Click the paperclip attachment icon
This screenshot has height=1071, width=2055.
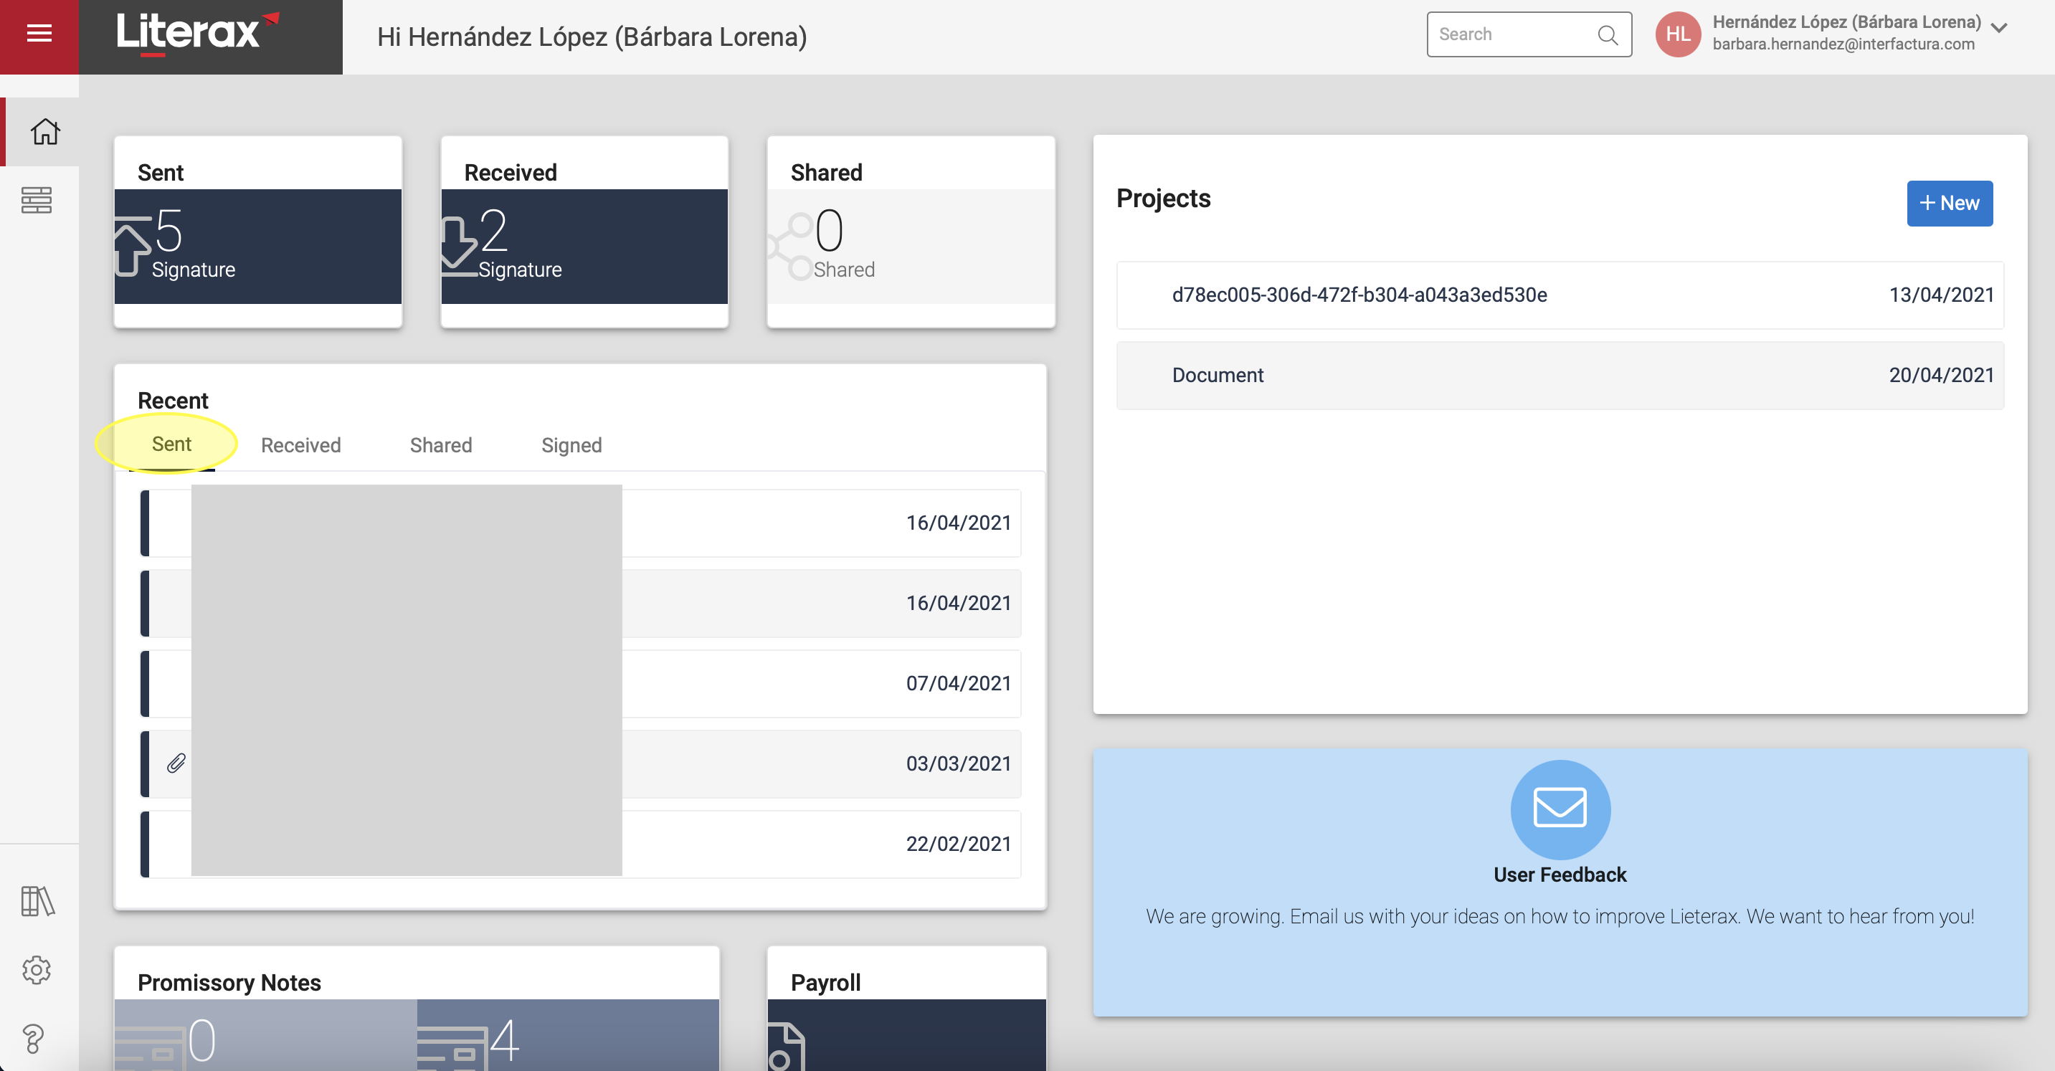(176, 763)
